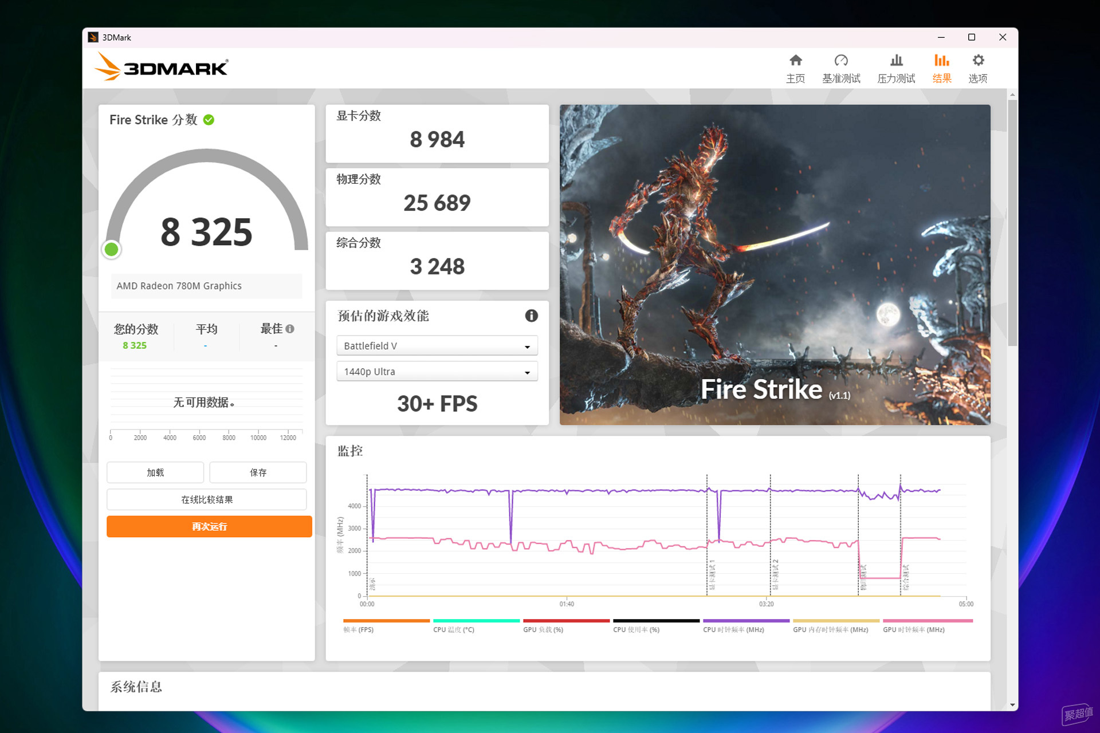Click the combined score value 3 248

437,267
